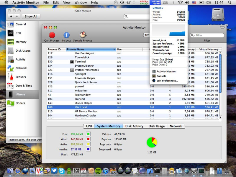Open the VNC app in the Dock
Image resolution: width=236 pixels, height=177 pixels.
40,171
